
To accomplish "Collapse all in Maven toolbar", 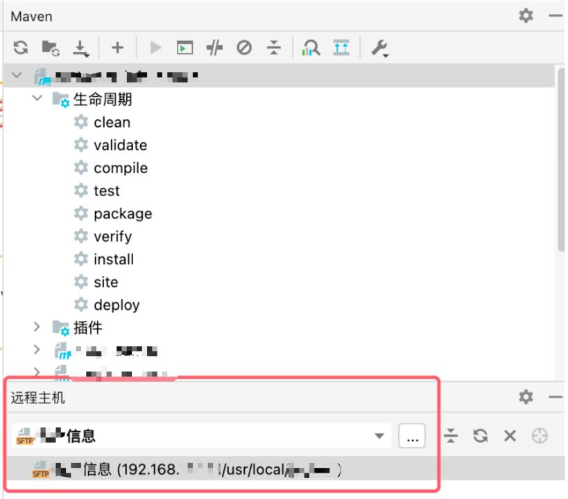I will coord(274,47).
